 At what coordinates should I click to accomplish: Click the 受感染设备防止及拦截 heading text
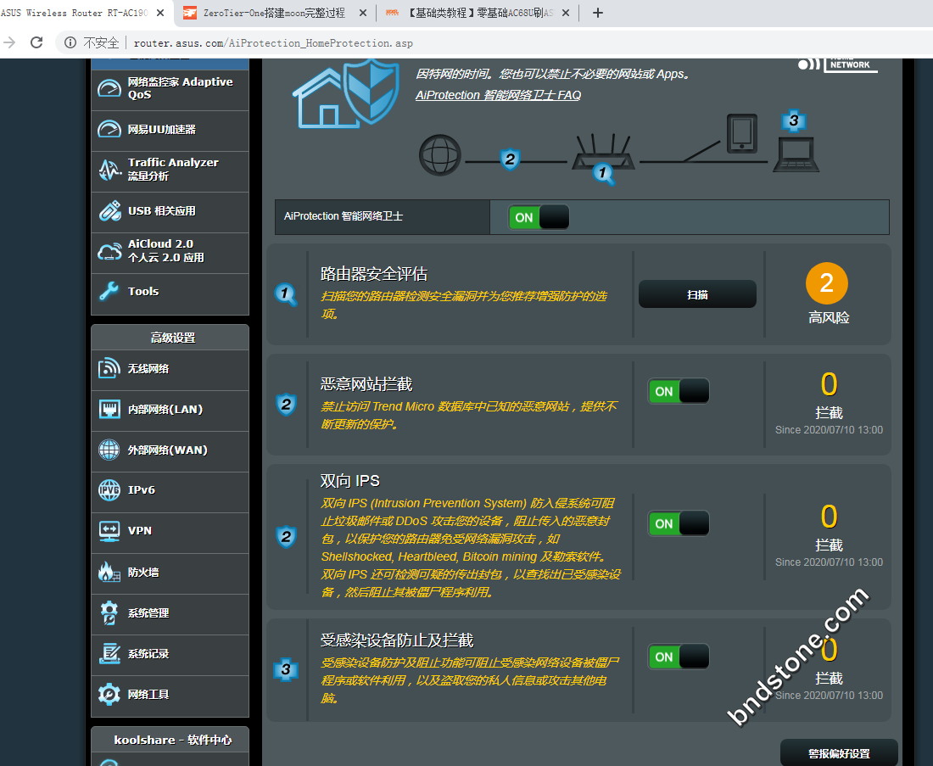point(397,640)
